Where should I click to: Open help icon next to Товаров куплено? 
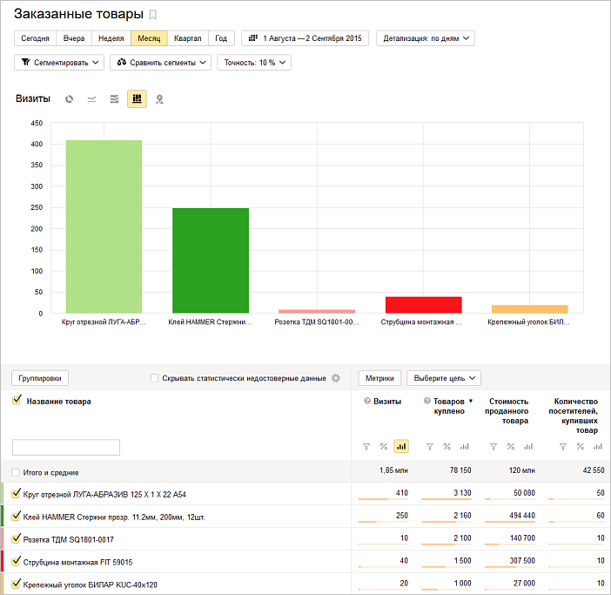[427, 401]
